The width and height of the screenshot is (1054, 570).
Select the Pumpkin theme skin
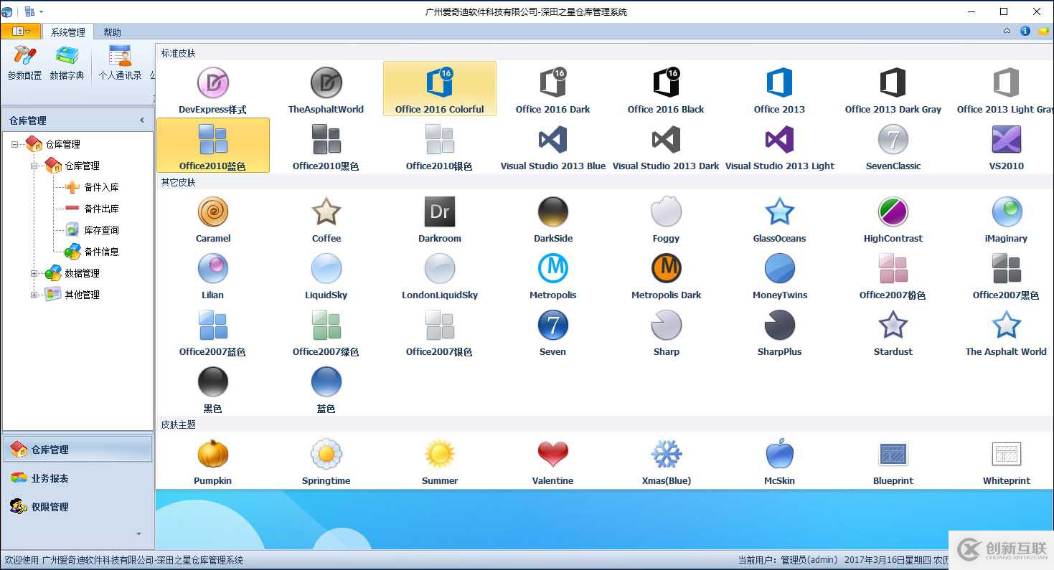[x=212, y=460]
